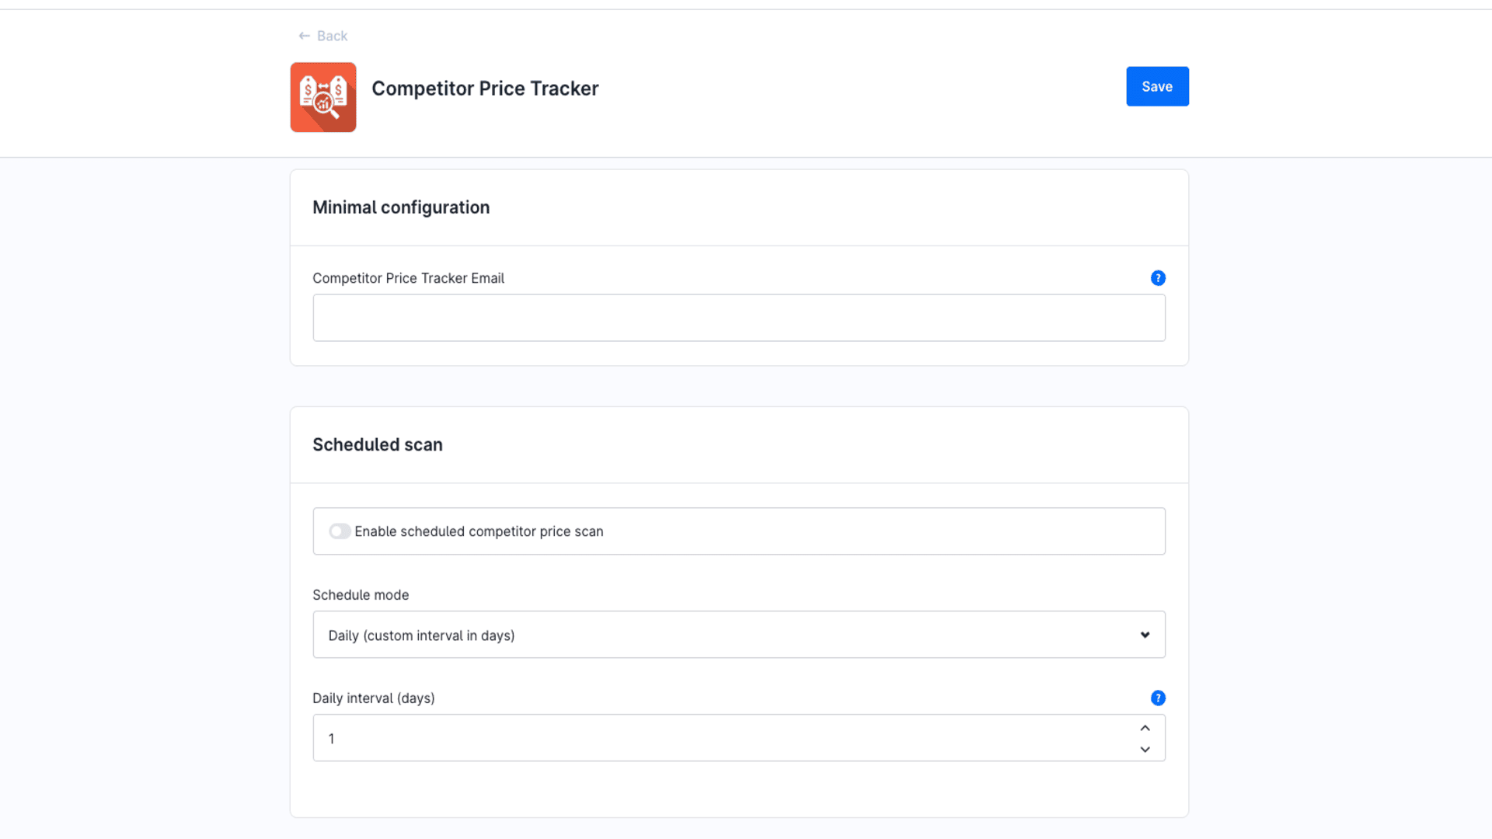The image size is (1492, 839).
Task: Enable scheduled competitor price scan toggle
Action: pyautogui.click(x=340, y=531)
